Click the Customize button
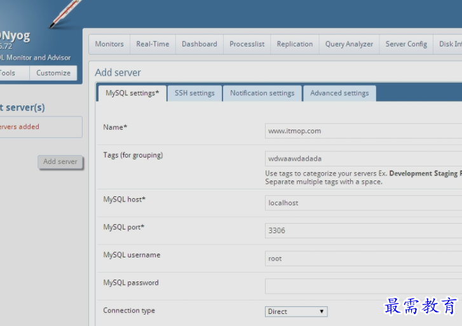Image resolution: width=462 pixels, height=326 pixels. 53,73
